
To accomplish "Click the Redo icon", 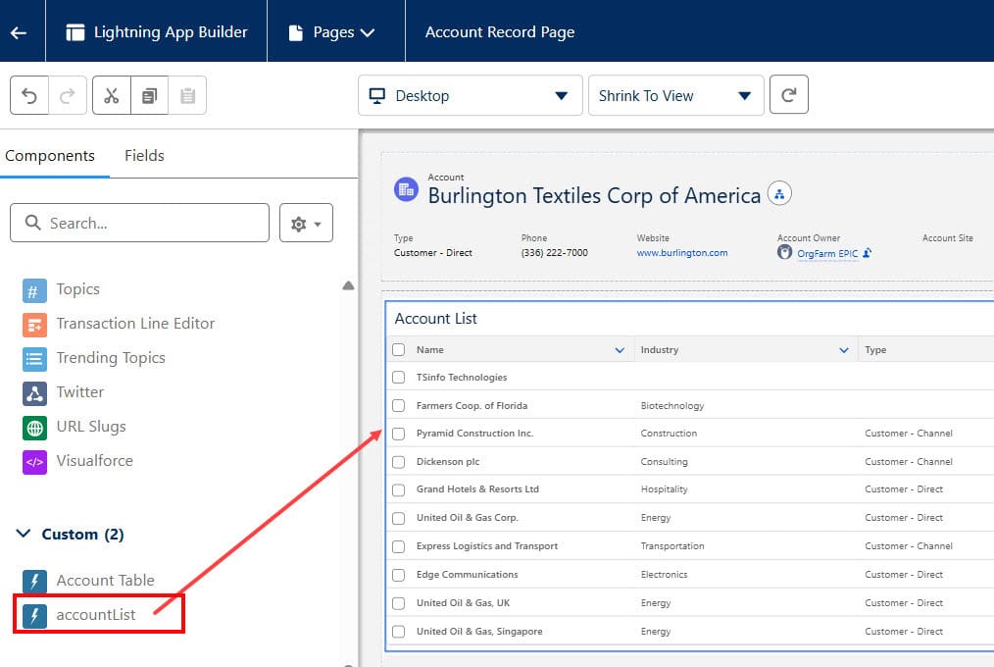I will 67,95.
